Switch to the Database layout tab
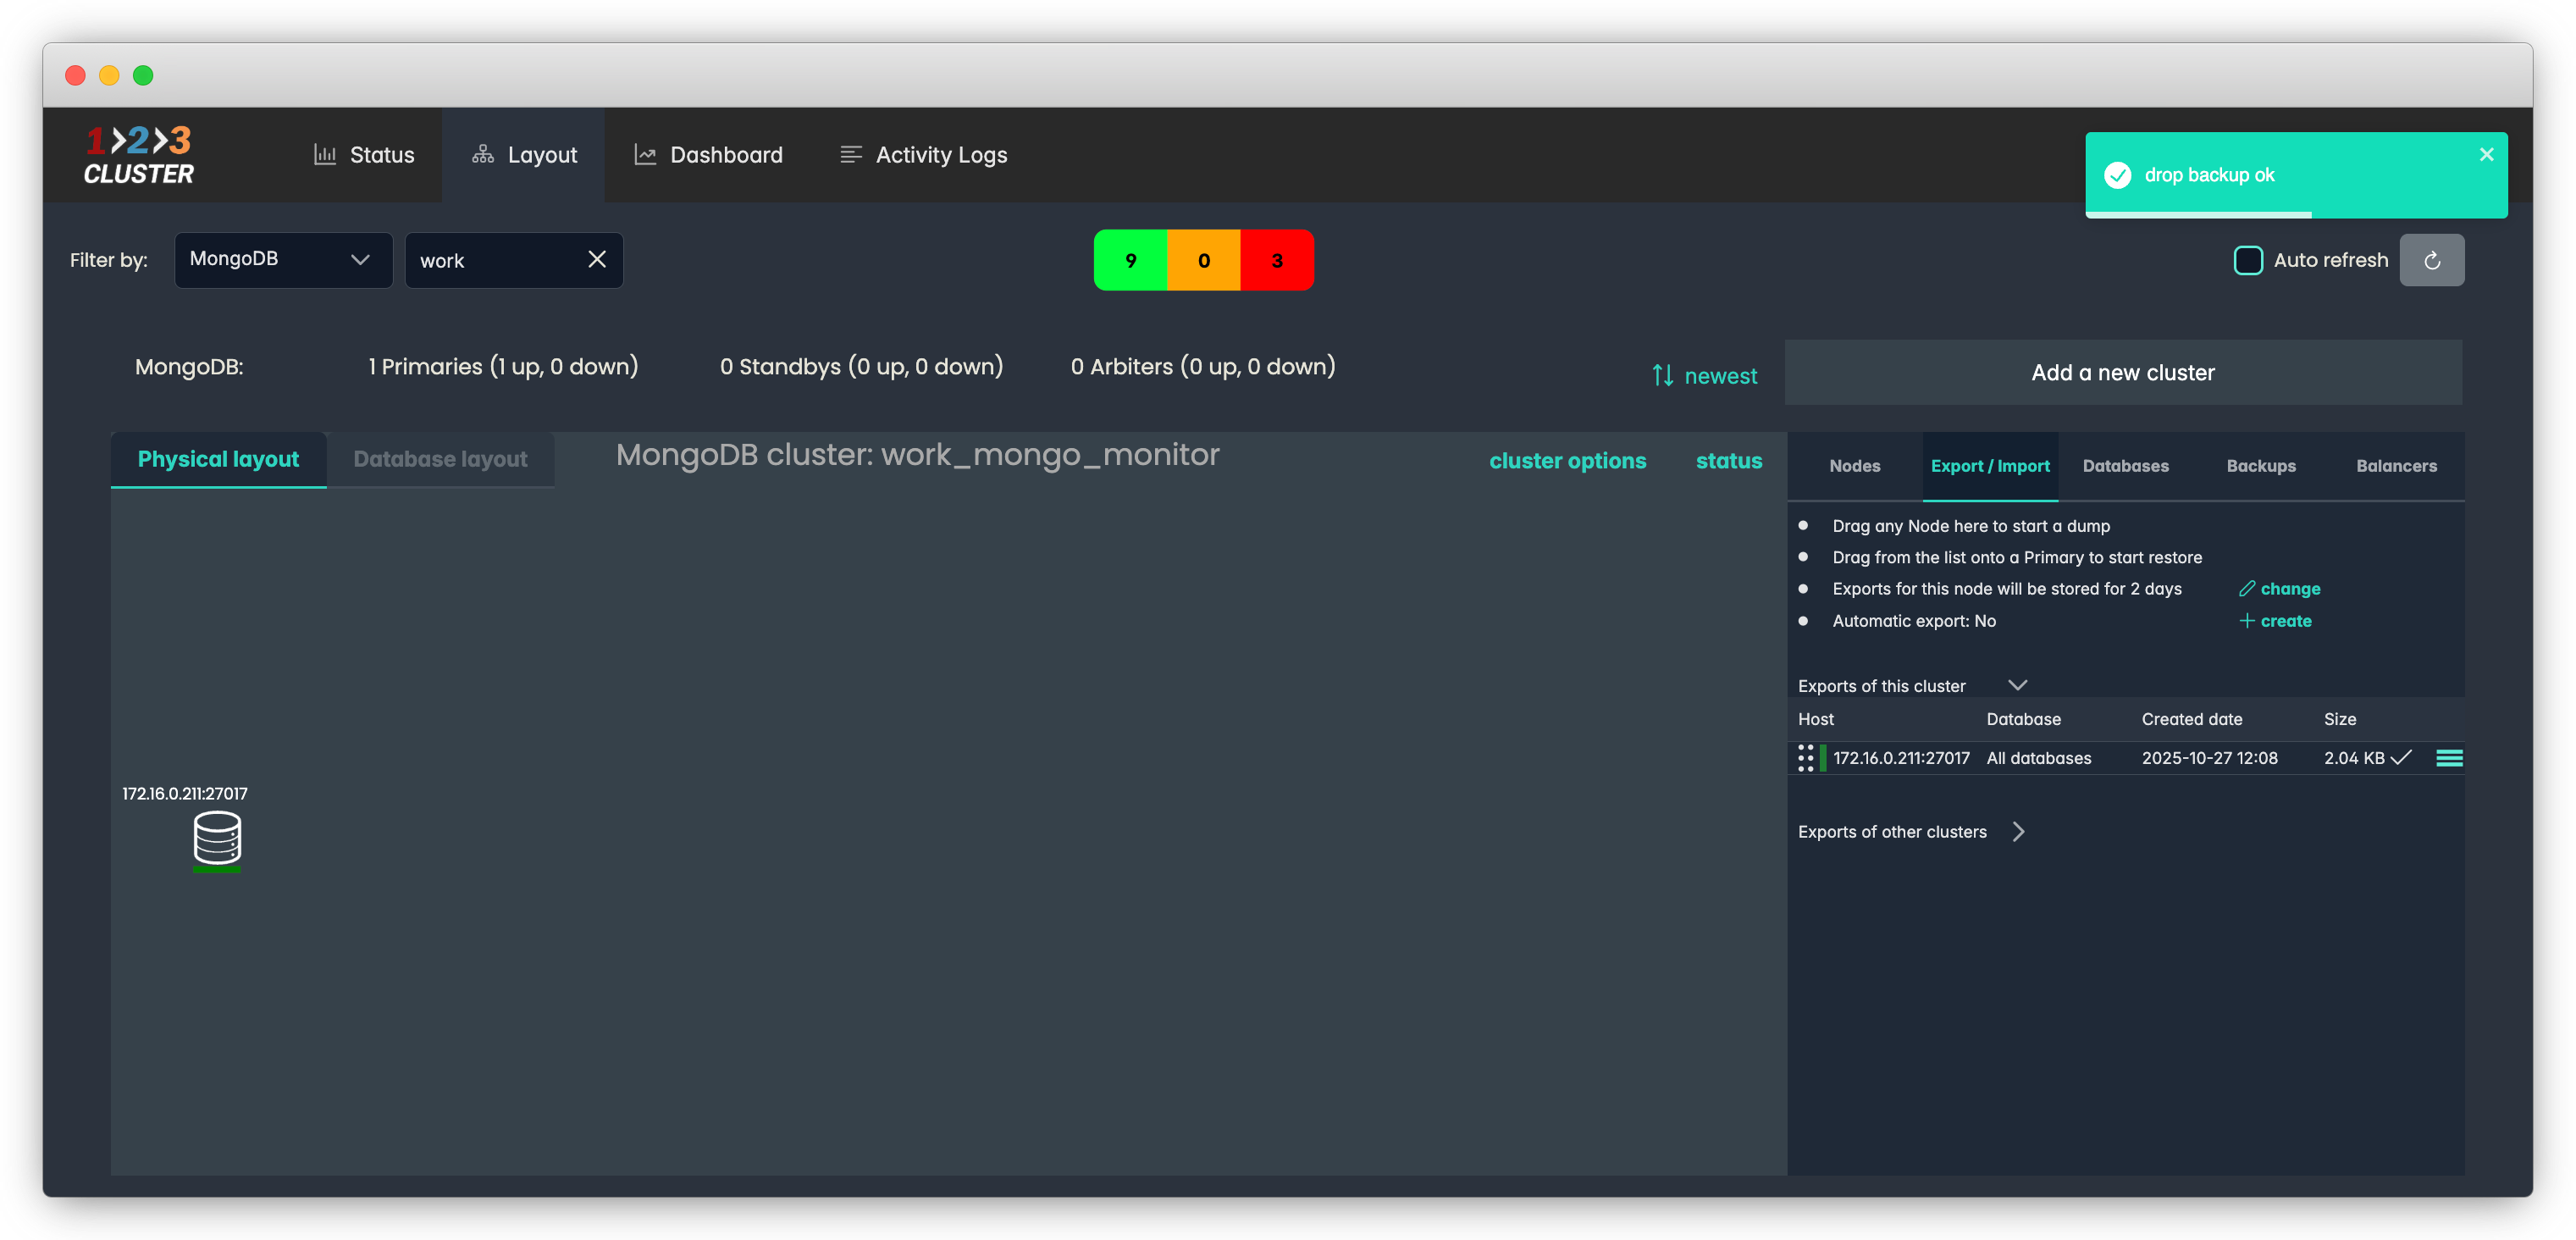The height and width of the screenshot is (1240, 2576). (x=440, y=460)
